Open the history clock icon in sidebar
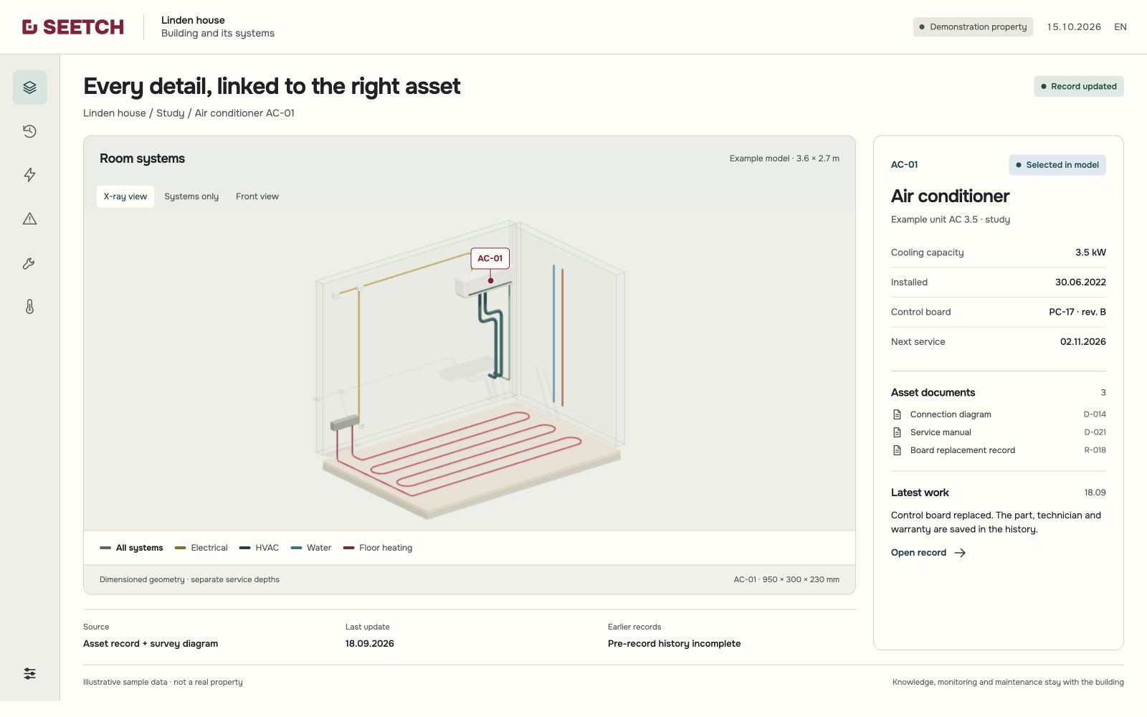 (29, 131)
